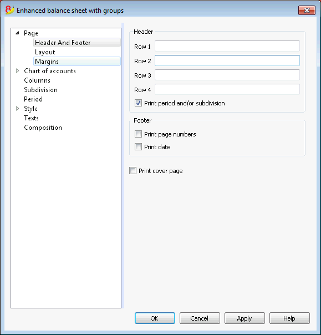Confirm settings with the OK button

click(x=155, y=318)
